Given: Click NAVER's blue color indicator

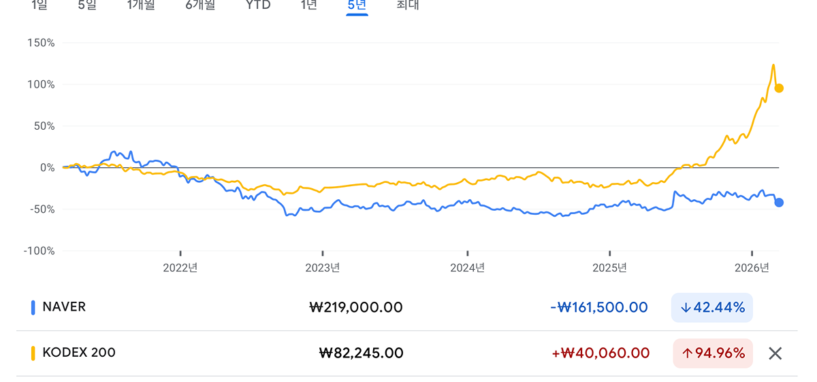Looking at the screenshot, I should (x=33, y=307).
